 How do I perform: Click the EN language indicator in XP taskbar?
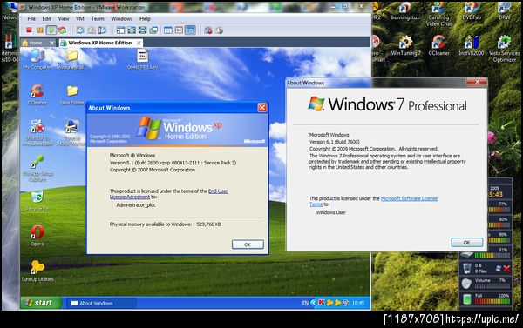[x=305, y=303]
